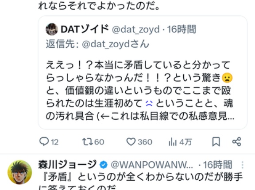The width and height of the screenshot is (255, 190).
Task: Click DATゾイド display name in quote
Action: [x=85, y=29]
